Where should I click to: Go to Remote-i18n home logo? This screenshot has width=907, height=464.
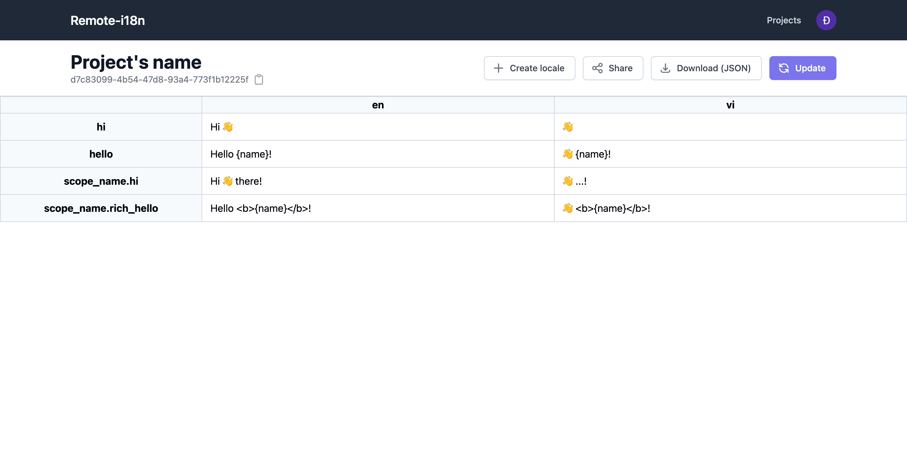pos(107,20)
